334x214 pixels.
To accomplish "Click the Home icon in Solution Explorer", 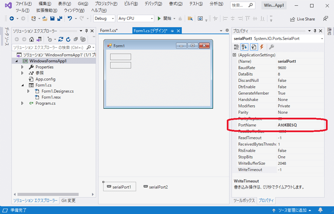I will point(32,39).
